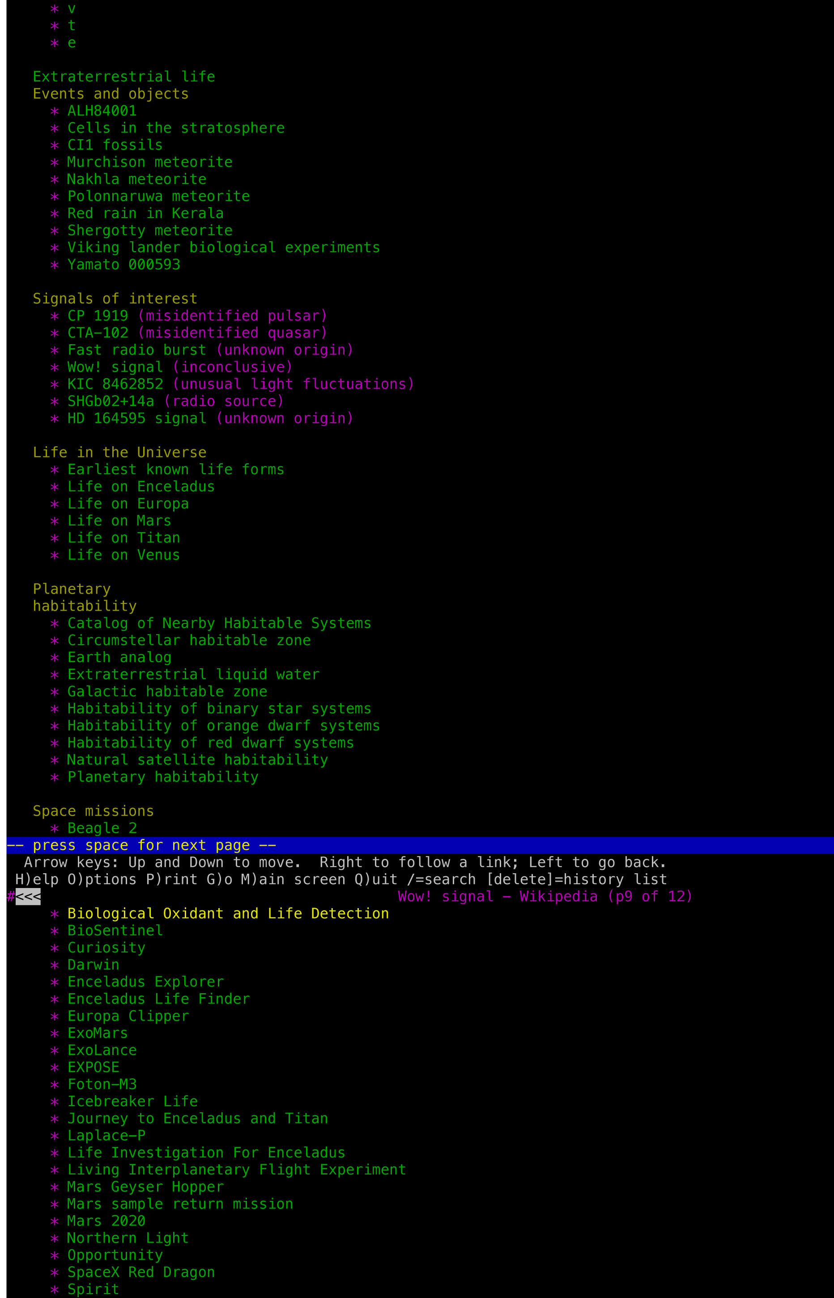Follow the SHGb02+14a link

click(x=111, y=401)
